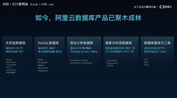Click HybridDB for MySQL
177x98 pixels.
(79, 60)
